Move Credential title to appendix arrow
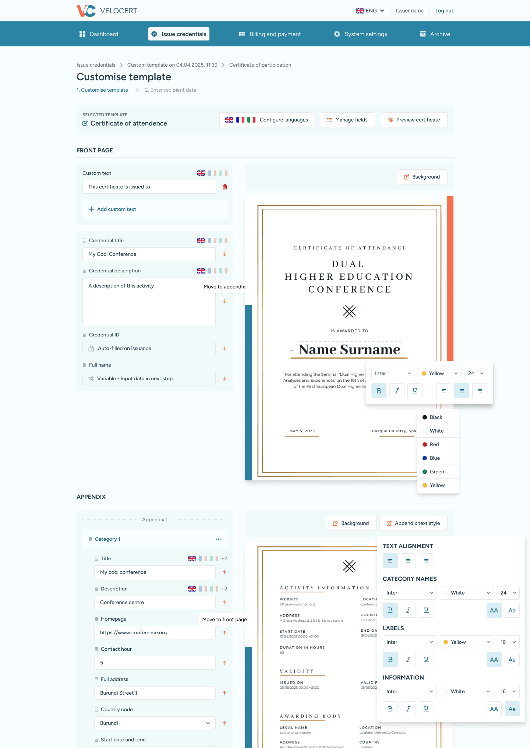 coord(225,254)
